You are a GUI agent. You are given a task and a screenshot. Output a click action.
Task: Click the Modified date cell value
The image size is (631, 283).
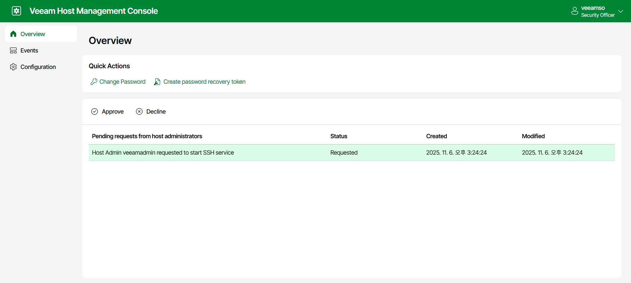[552, 153]
